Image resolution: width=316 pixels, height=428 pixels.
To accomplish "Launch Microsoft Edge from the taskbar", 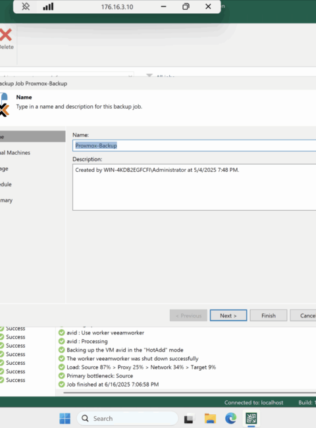I will (231, 418).
